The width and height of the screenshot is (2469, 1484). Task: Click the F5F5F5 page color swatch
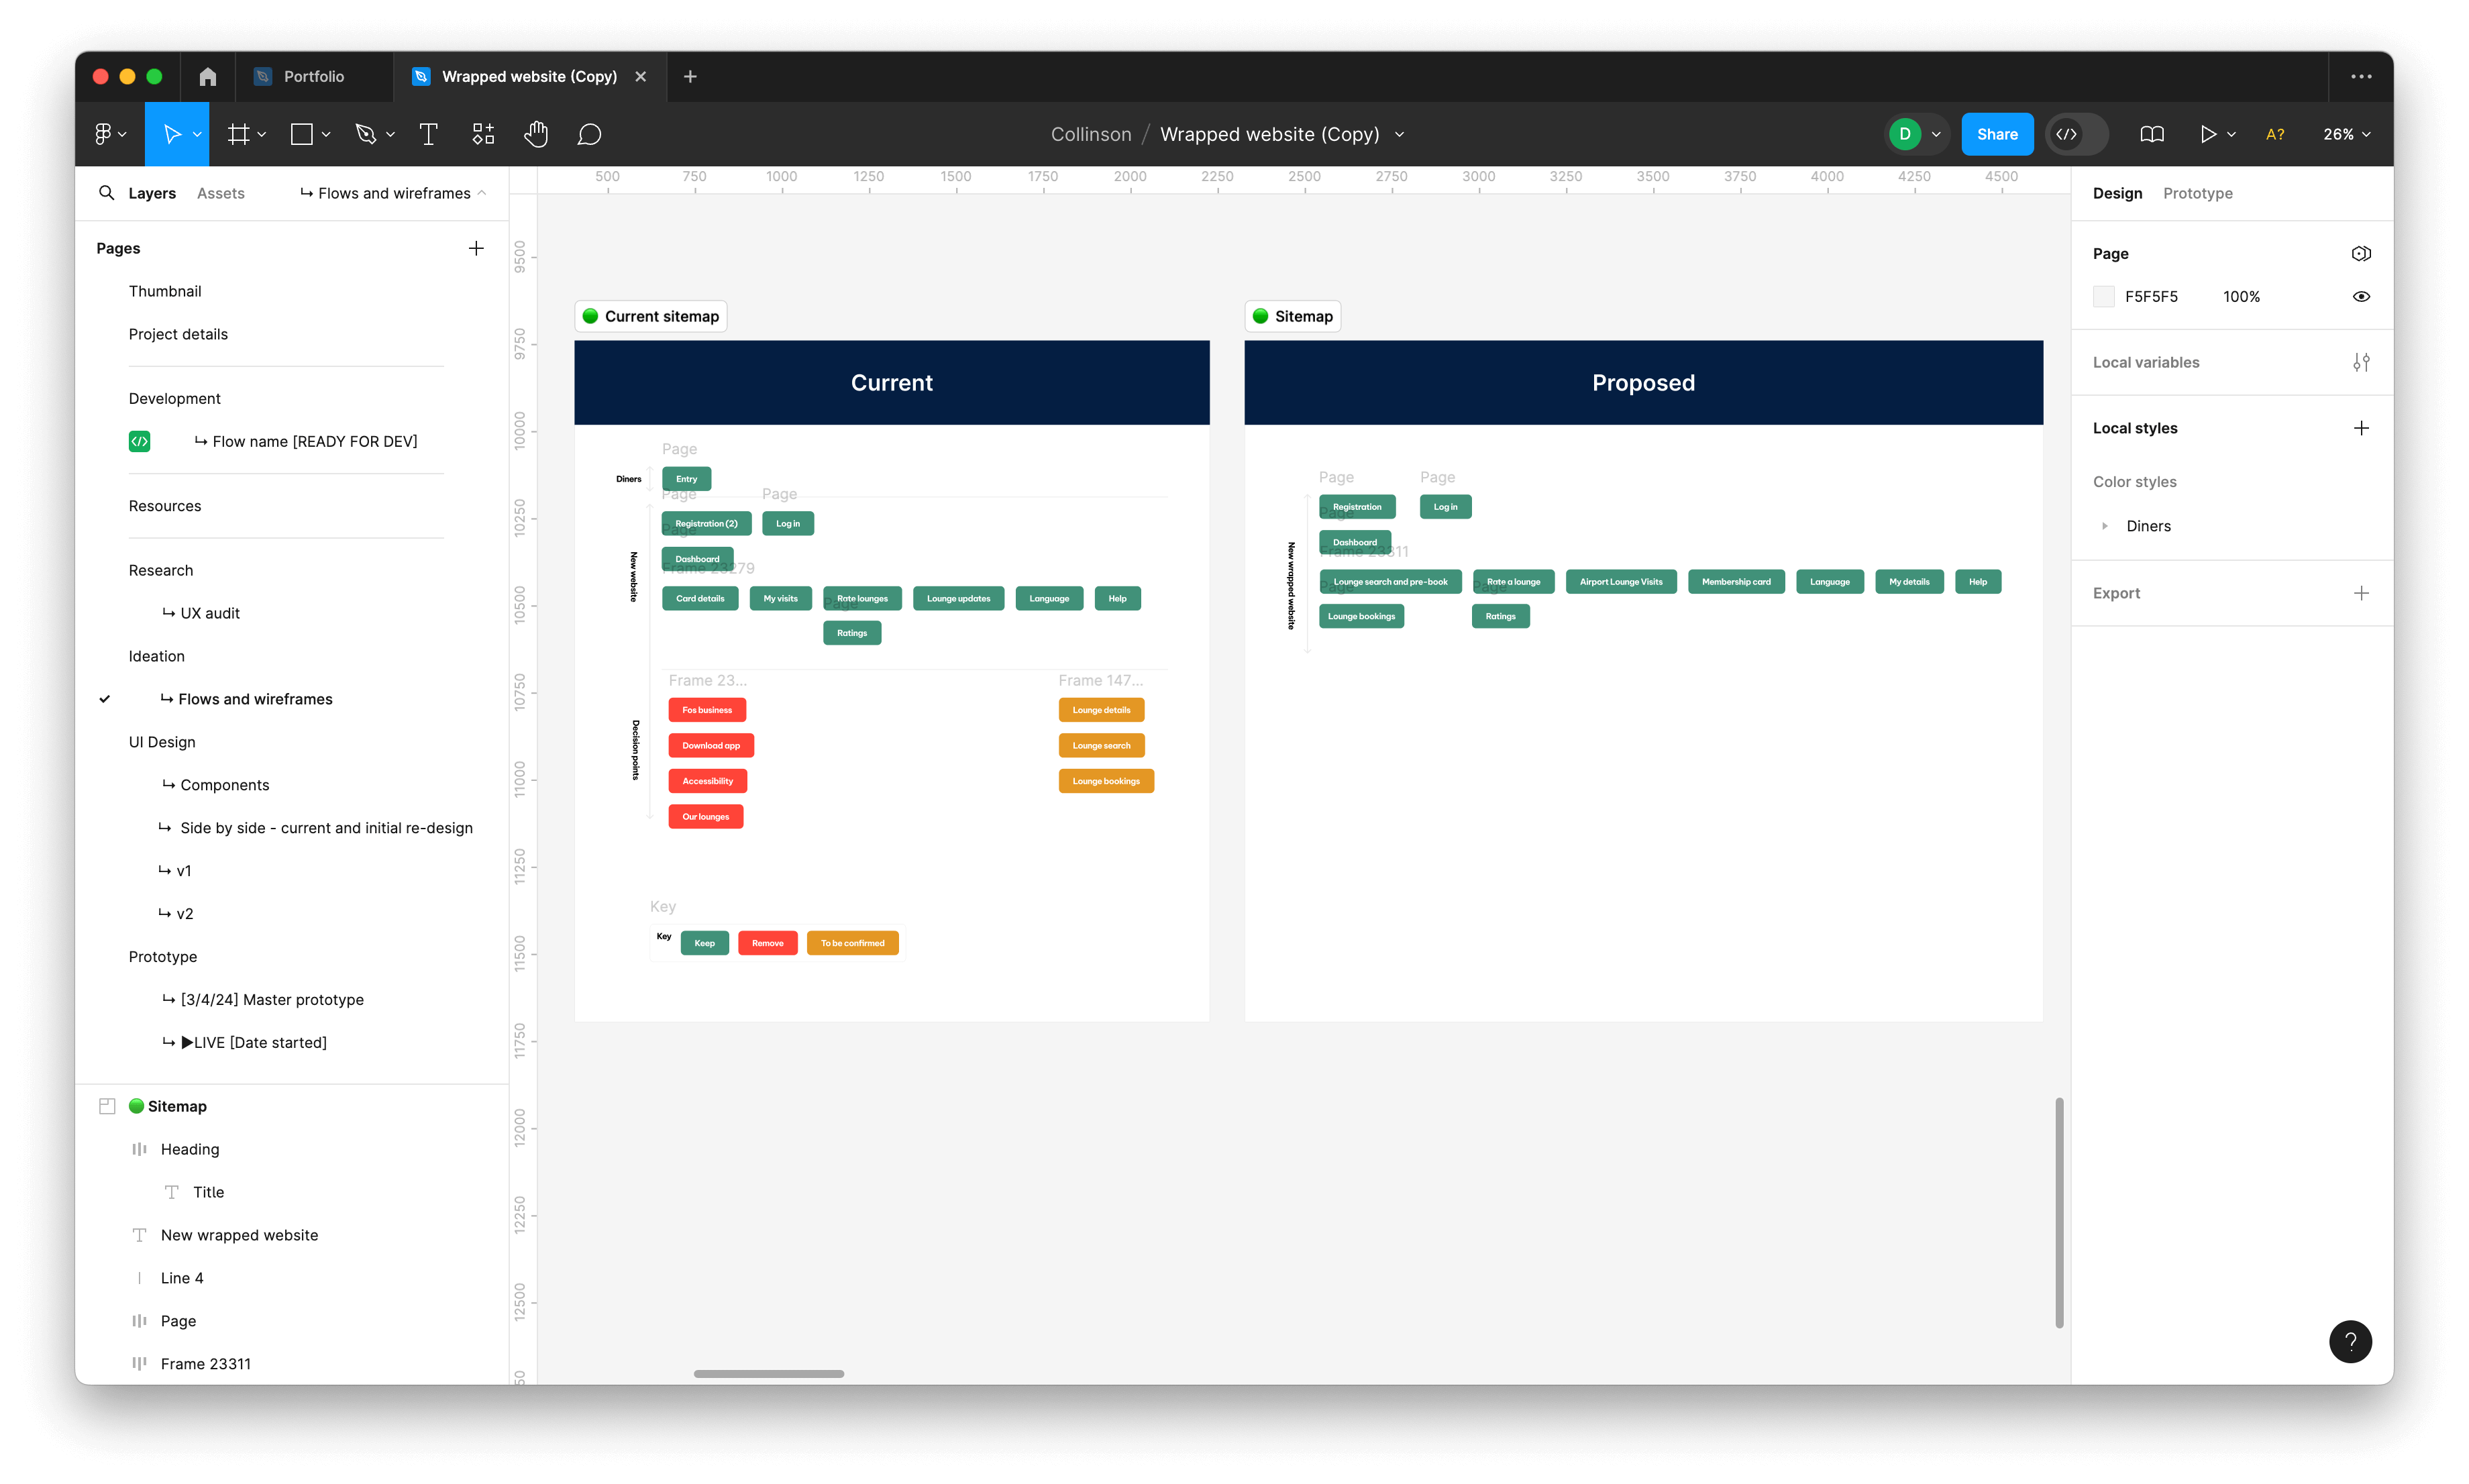(2103, 296)
